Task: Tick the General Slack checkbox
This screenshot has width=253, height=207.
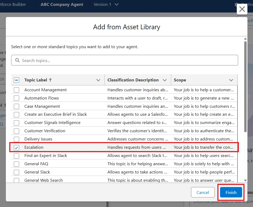Action: pos(16,172)
